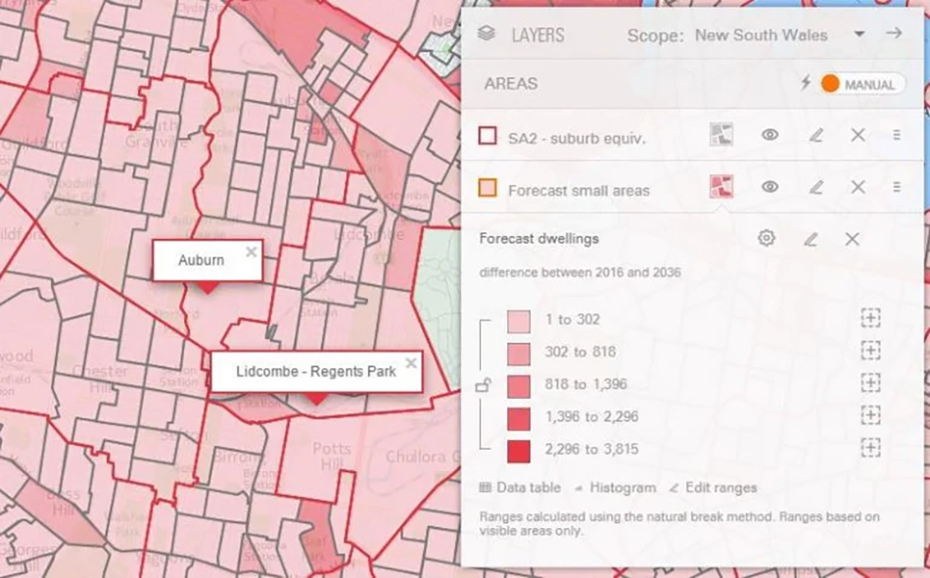Click the Layers stack icon
Viewport: 930px width, 578px height.
487,34
